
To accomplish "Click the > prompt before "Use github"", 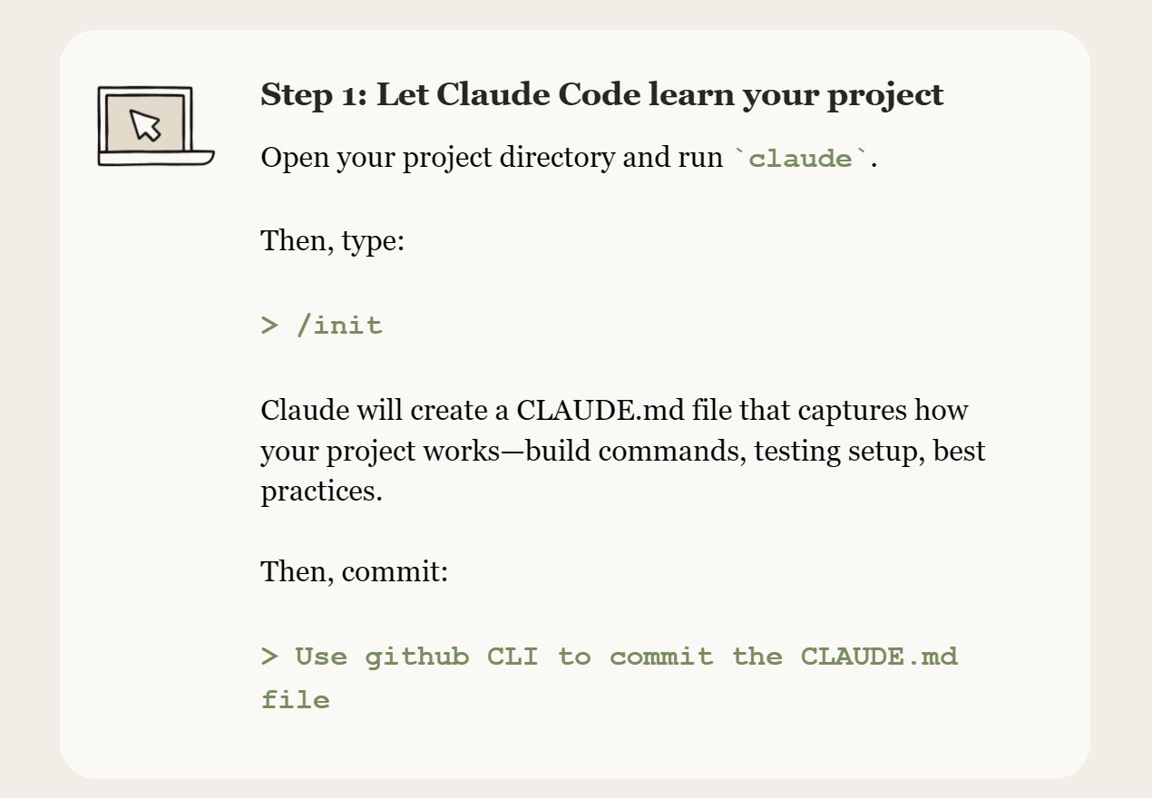I will point(269,657).
